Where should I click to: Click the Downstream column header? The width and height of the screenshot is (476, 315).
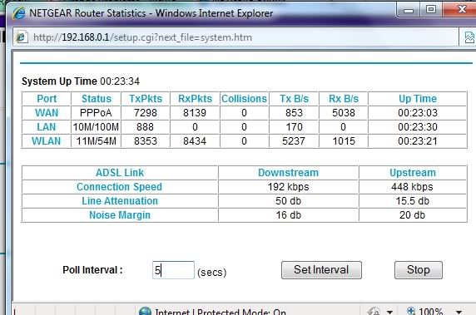[289, 173]
